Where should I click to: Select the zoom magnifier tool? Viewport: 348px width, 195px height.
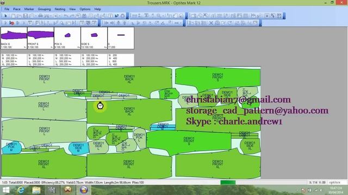(159, 16)
